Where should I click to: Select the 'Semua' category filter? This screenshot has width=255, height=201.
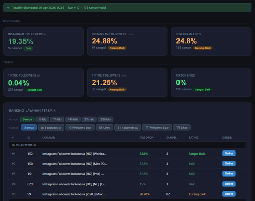(x=29, y=128)
